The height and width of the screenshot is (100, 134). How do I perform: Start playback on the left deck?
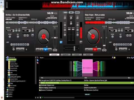(46, 50)
